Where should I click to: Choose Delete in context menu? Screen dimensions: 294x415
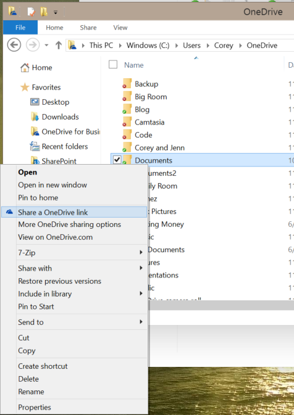click(28, 379)
